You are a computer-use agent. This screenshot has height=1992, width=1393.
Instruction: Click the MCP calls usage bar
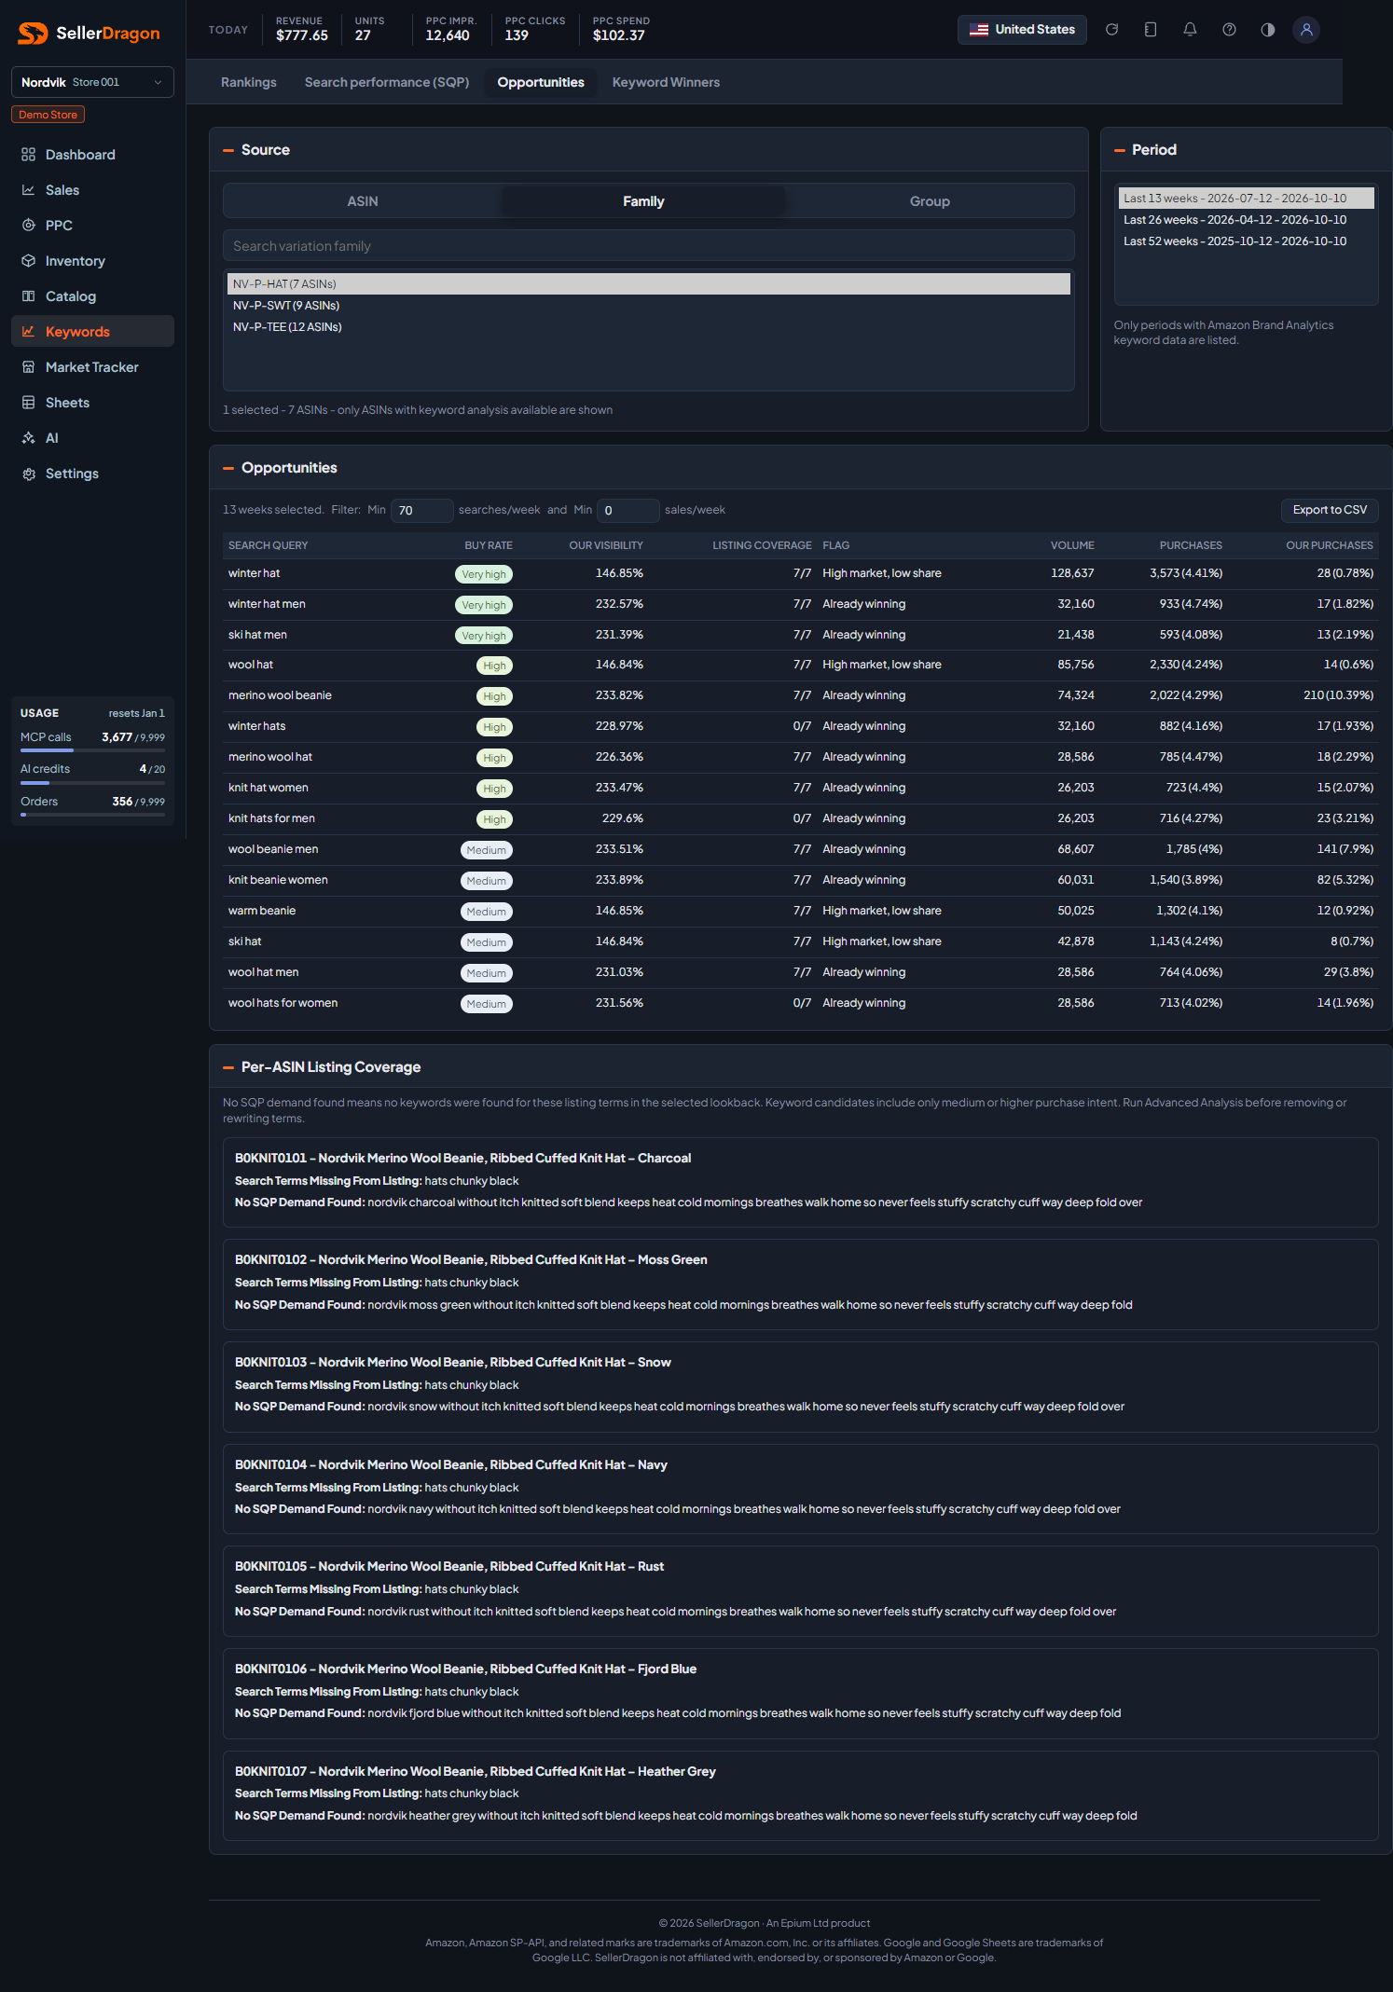[x=92, y=750]
